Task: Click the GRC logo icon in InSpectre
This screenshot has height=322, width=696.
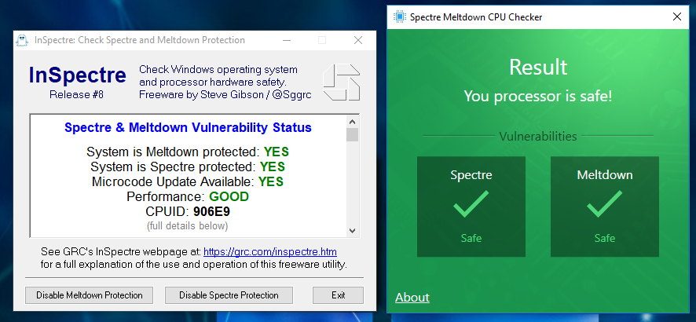Action: coord(341,82)
